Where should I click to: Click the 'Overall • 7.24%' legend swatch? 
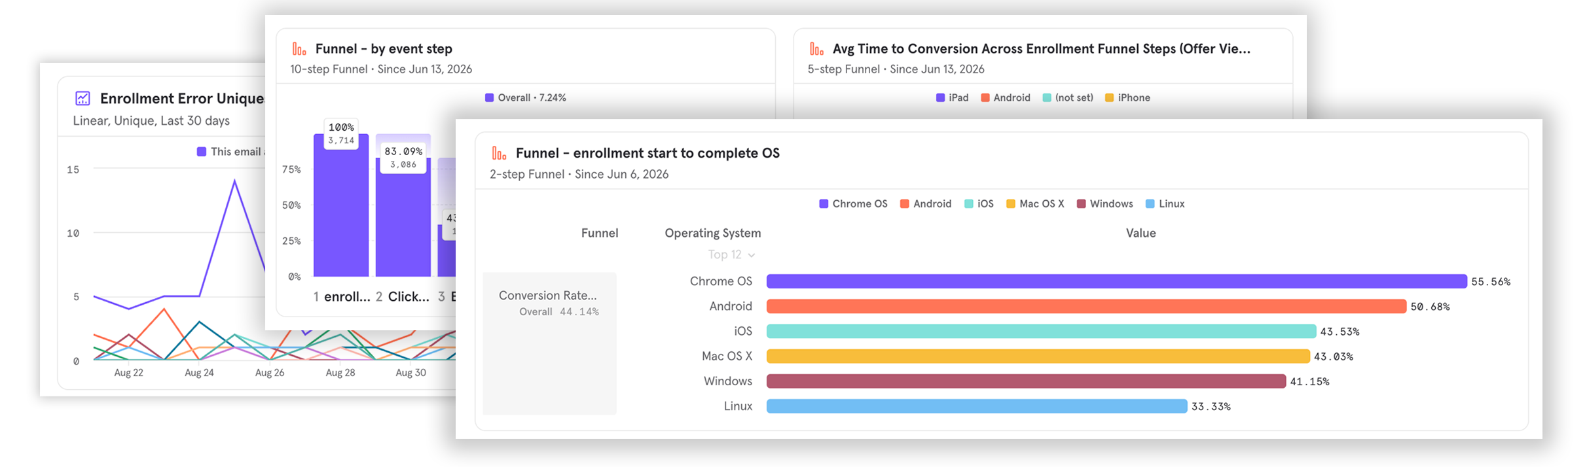[489, 98]
